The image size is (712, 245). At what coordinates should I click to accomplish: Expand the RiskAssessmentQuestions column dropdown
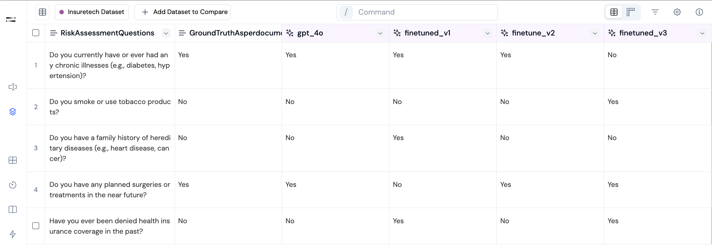[166, 33]
